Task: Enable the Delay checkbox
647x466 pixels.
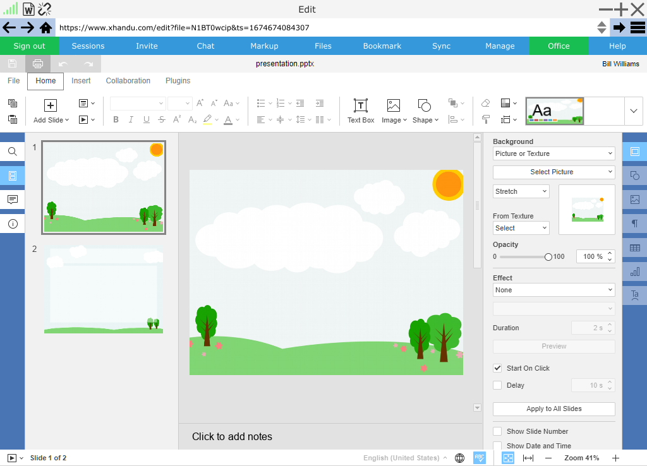Action: click(497, 385)
